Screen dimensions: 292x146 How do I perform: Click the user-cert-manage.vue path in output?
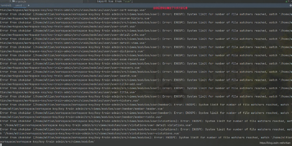[x=128, y=10]
